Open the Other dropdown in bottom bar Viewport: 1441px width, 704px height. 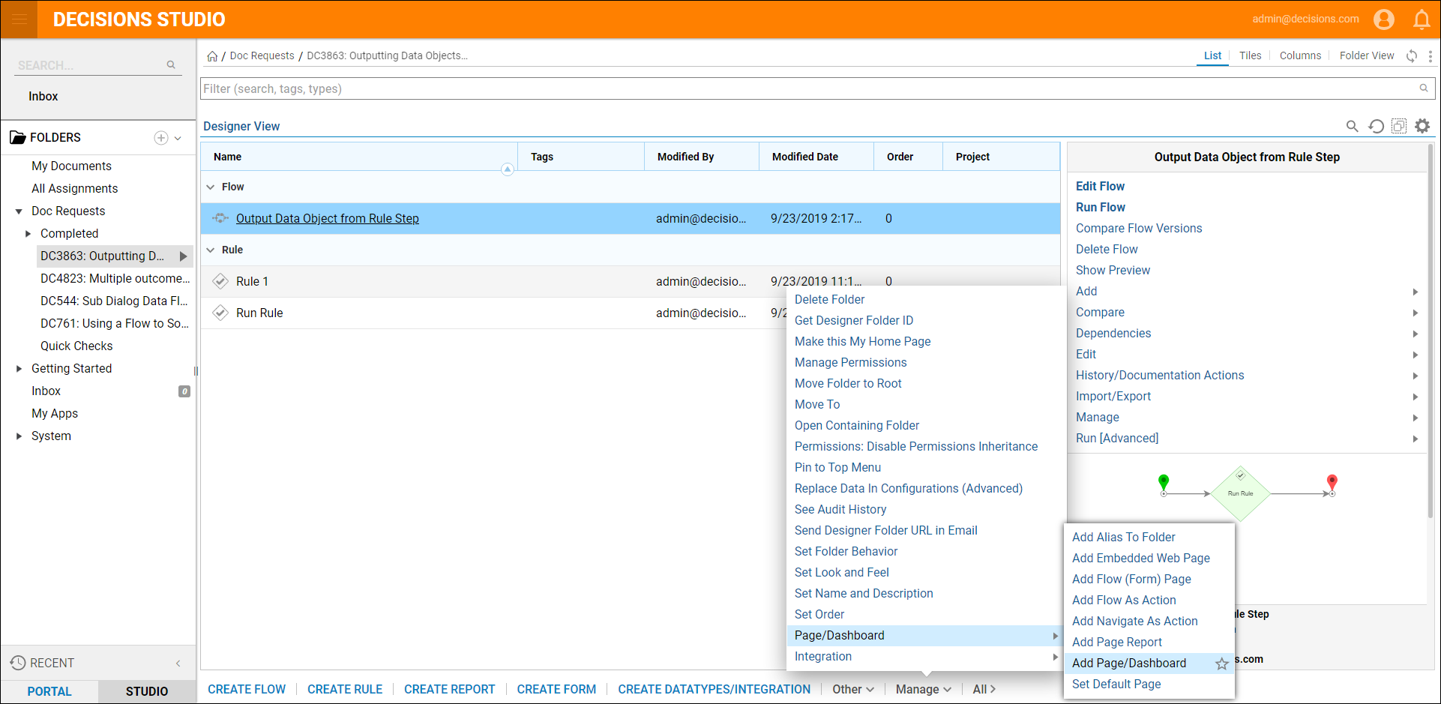pos(853,689)
